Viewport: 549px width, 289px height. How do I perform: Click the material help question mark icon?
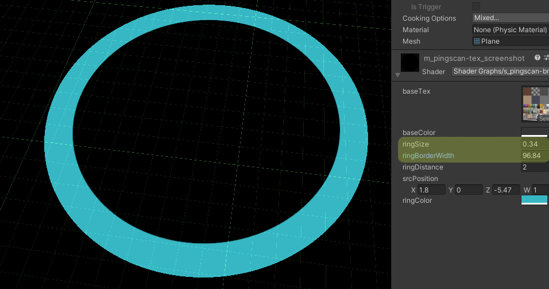click(538, 58)
